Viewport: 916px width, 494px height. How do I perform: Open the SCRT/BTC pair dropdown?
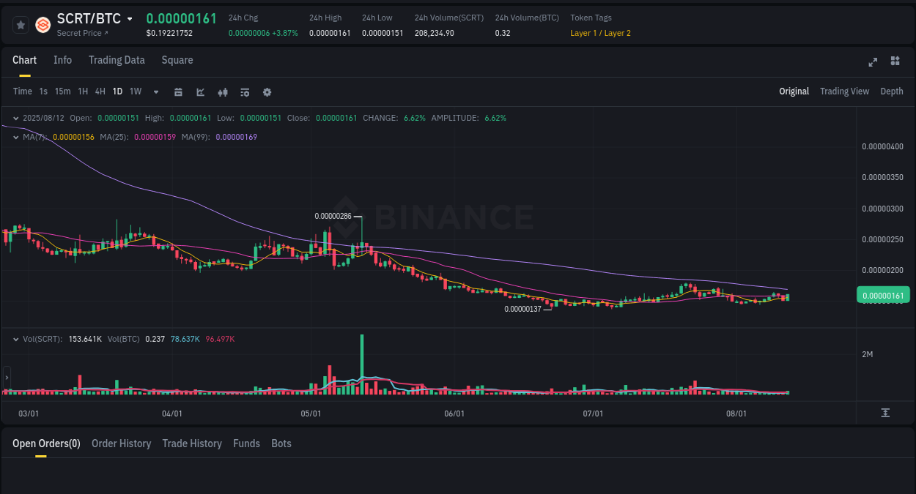(x=130, y=18)
